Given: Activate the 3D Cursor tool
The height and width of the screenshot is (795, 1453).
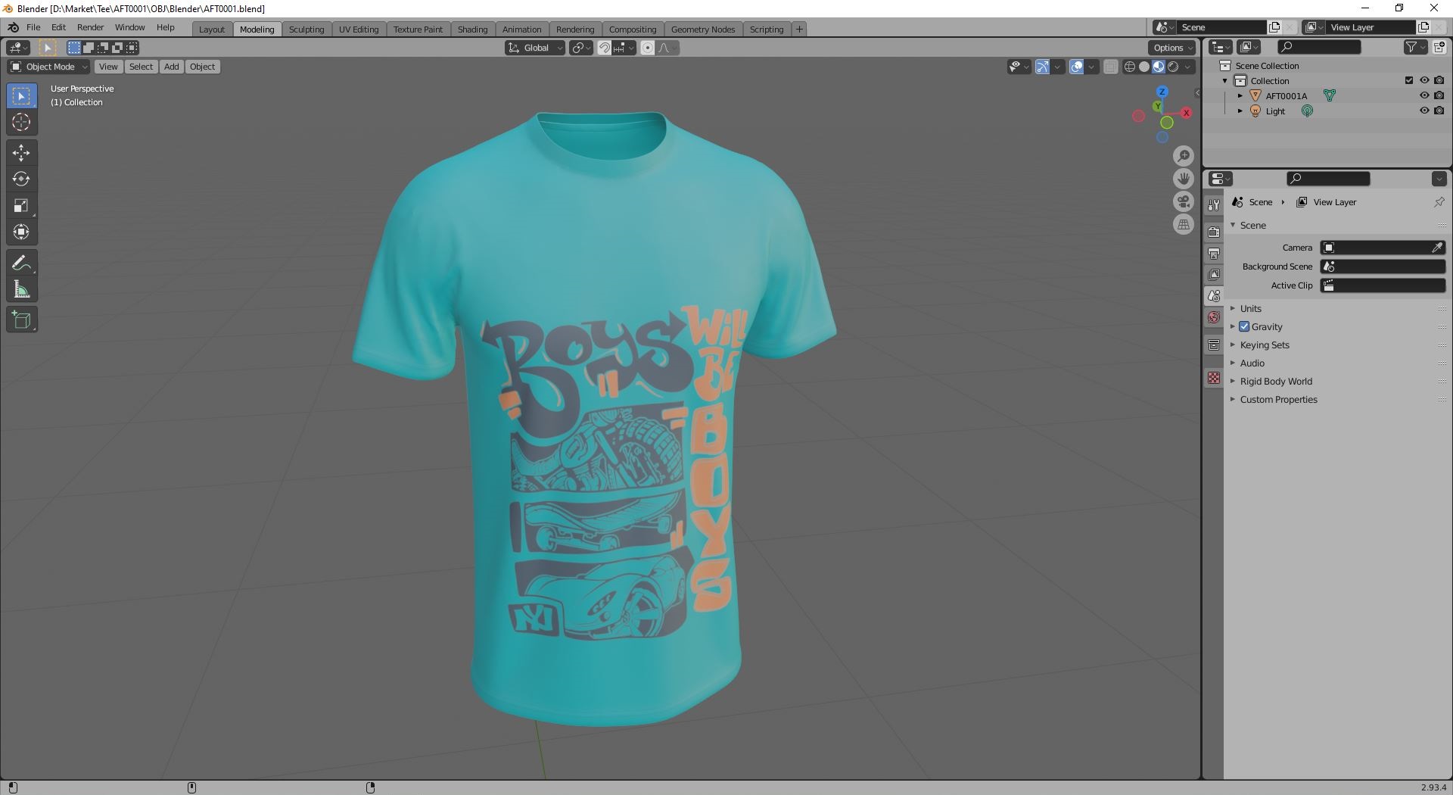Looking at the screenshot, I should point(21,122).
